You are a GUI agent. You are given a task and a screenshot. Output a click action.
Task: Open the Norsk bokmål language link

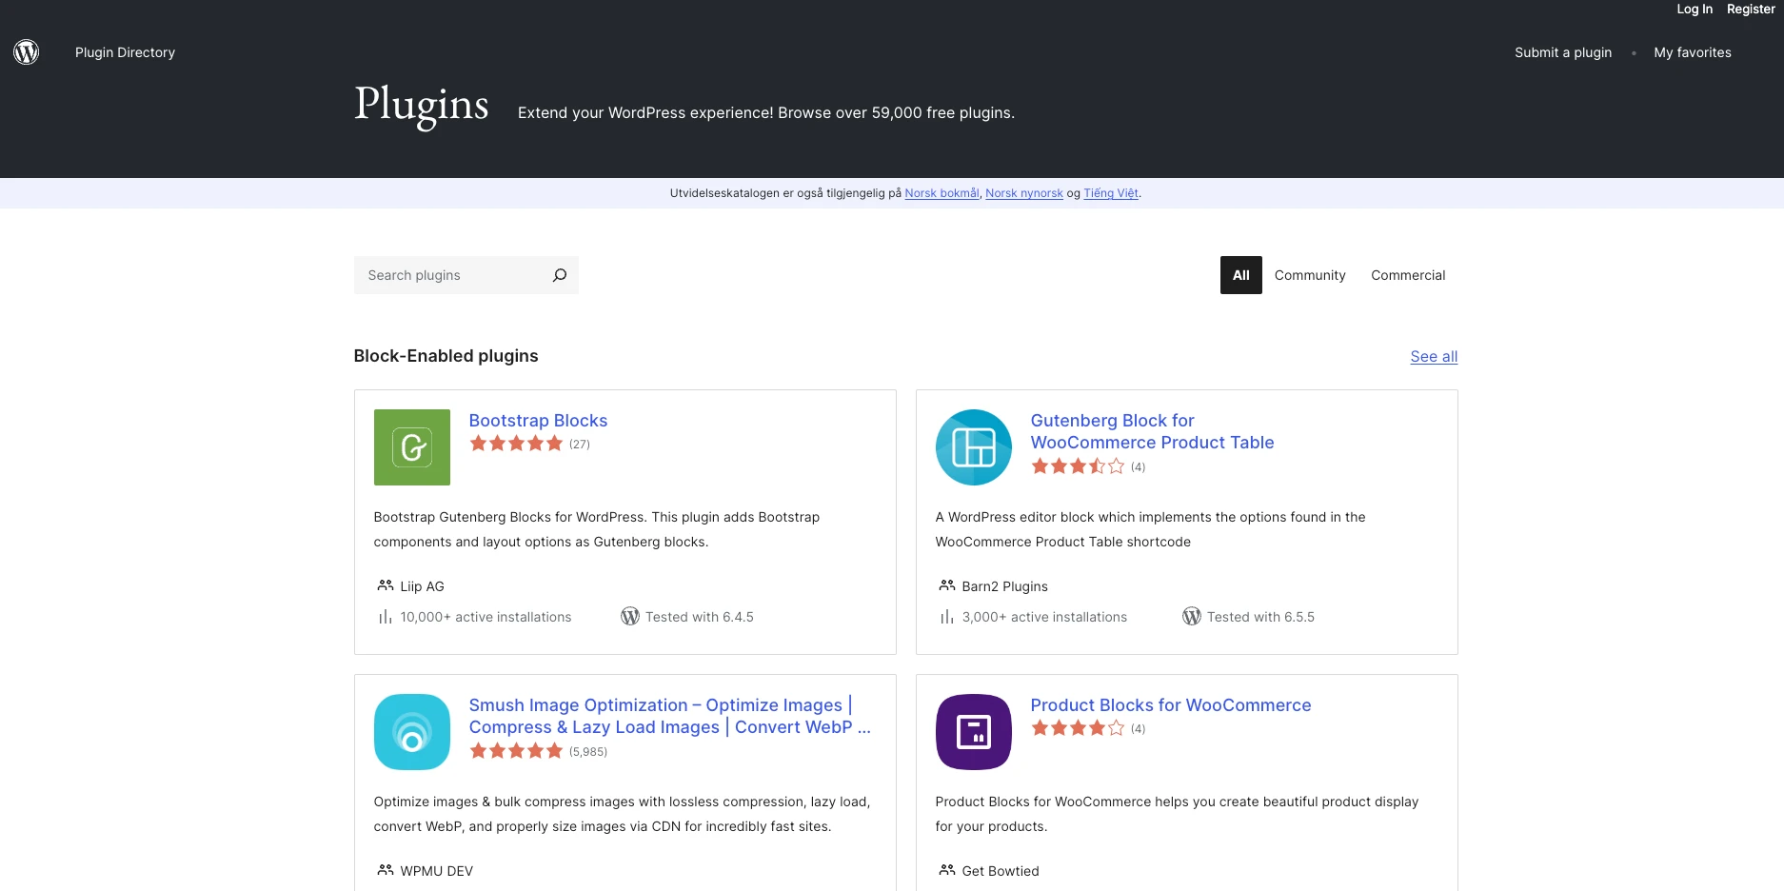click(942, 193)
